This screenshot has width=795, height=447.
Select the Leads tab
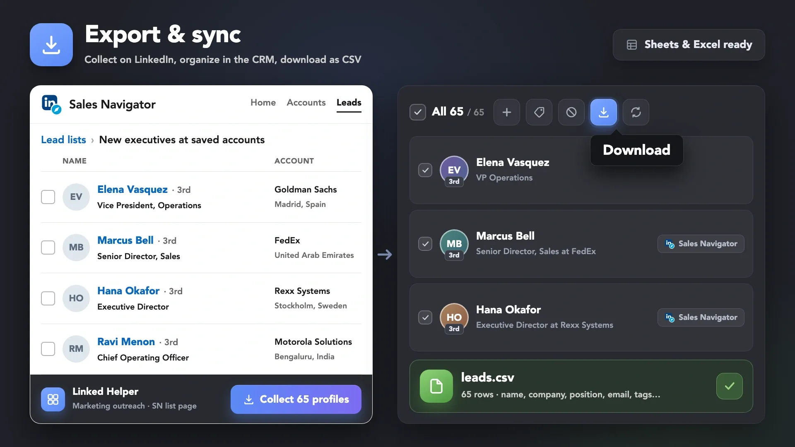(349, 103)
